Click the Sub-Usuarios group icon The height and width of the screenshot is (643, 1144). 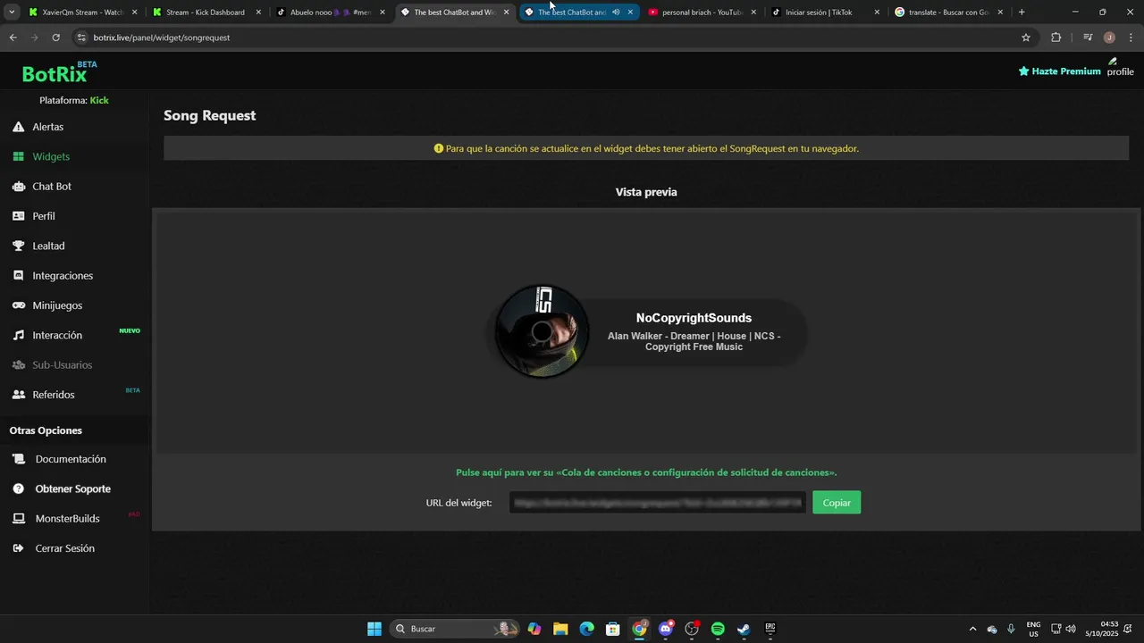(x=19, y=365)
